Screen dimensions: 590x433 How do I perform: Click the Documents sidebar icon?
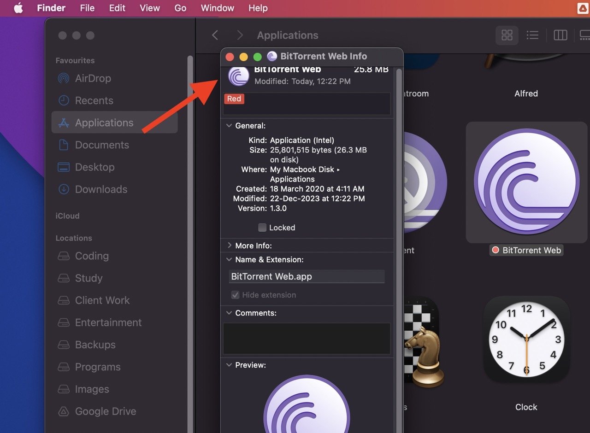point(63,145)
